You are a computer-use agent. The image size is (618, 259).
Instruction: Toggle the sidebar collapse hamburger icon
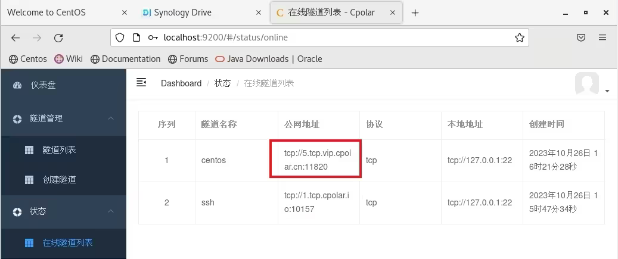141,82
